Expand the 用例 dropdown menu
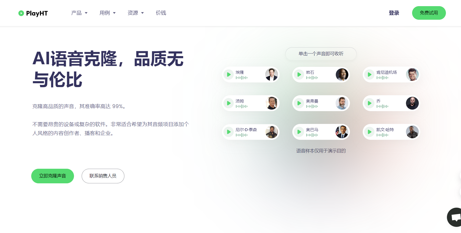Screen dimensions: 461x233 click(108, 13)
